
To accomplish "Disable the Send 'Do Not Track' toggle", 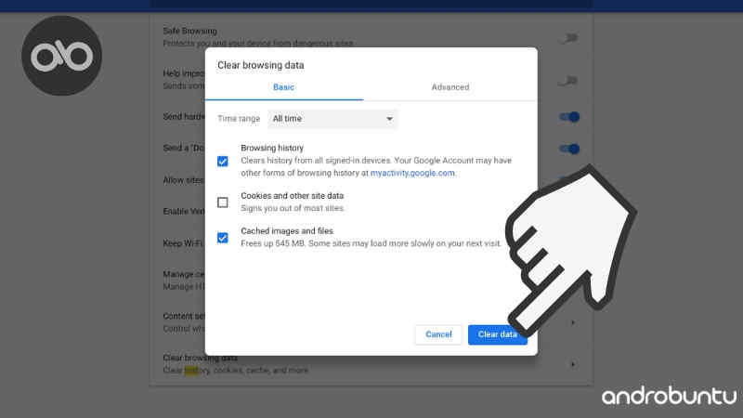I will (568, 149).
